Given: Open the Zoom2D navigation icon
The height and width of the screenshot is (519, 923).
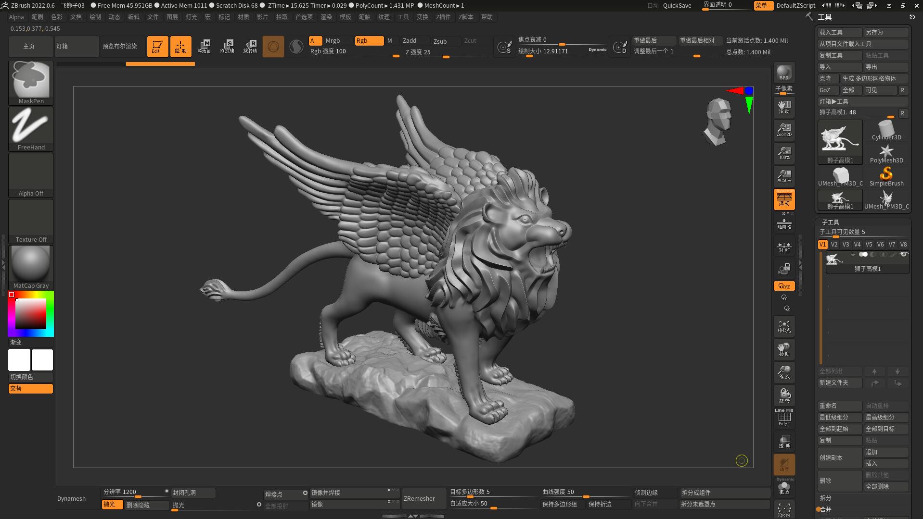Looking at the screenshot, I should [x=784, y=129].
